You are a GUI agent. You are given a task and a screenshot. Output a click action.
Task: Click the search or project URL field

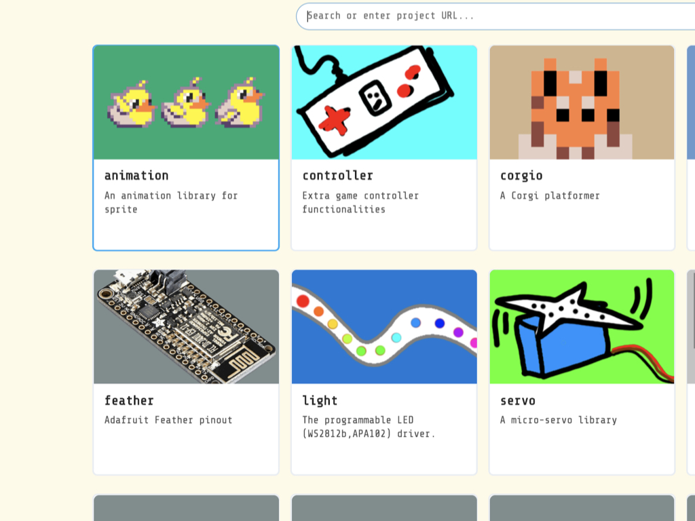[x=495, y=16]
